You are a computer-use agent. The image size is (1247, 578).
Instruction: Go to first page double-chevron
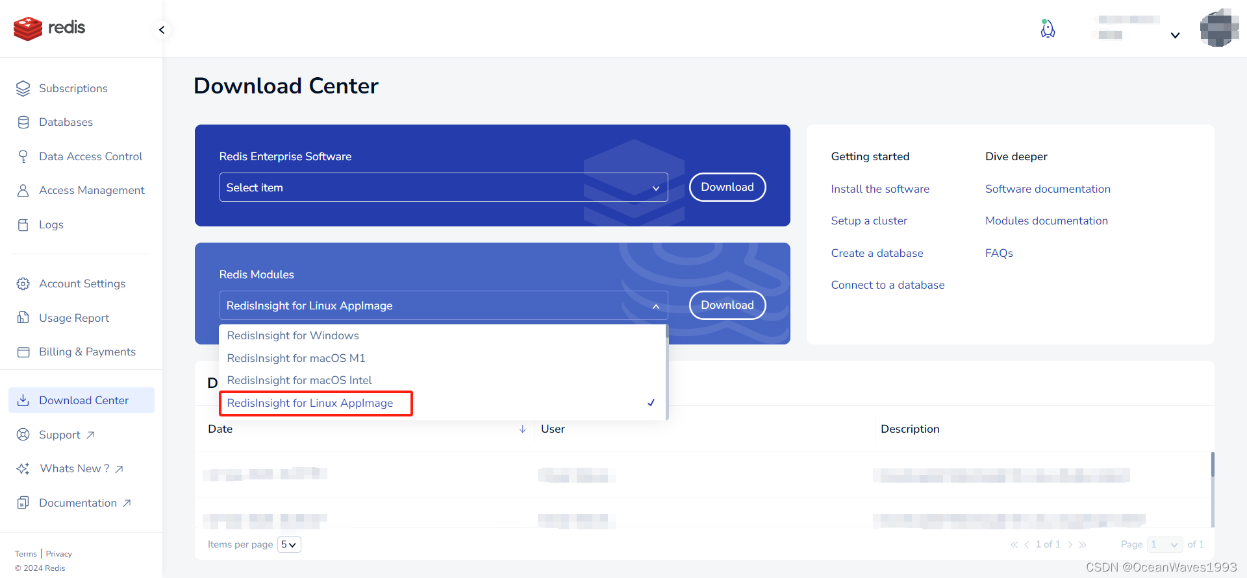click(1014, 545)
